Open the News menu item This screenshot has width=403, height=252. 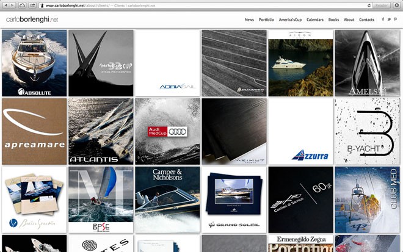(249, 20)
